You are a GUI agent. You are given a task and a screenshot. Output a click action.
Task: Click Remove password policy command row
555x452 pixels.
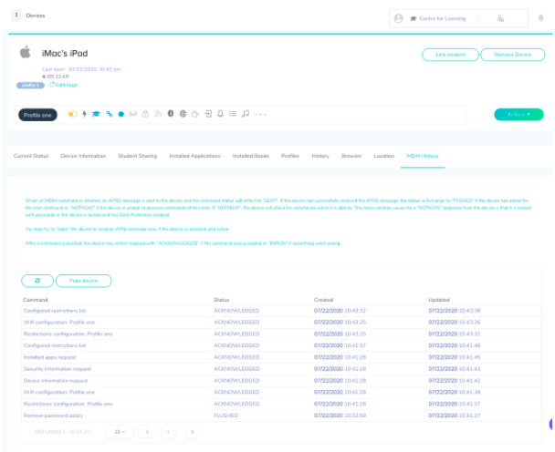[x=54, y=416]
